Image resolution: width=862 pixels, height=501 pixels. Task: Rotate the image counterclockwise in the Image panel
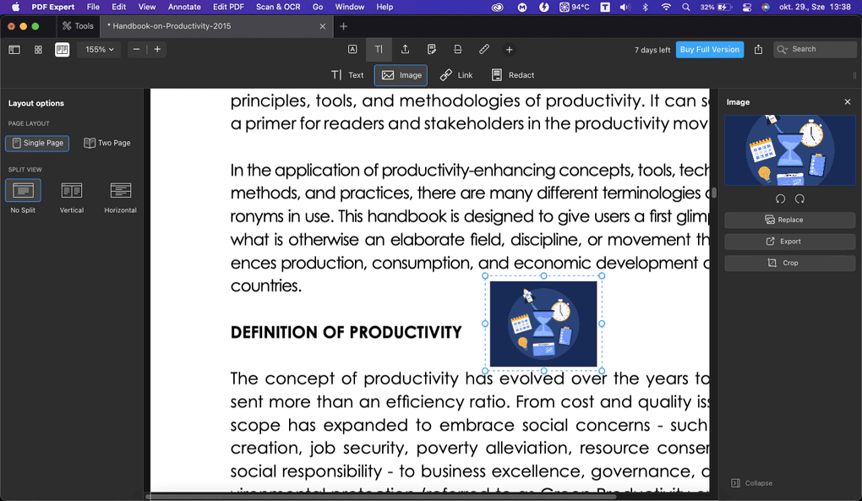(x=778, y=199)
